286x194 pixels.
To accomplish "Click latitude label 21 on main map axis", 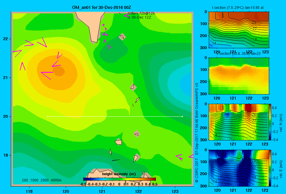I will point(5,78).
